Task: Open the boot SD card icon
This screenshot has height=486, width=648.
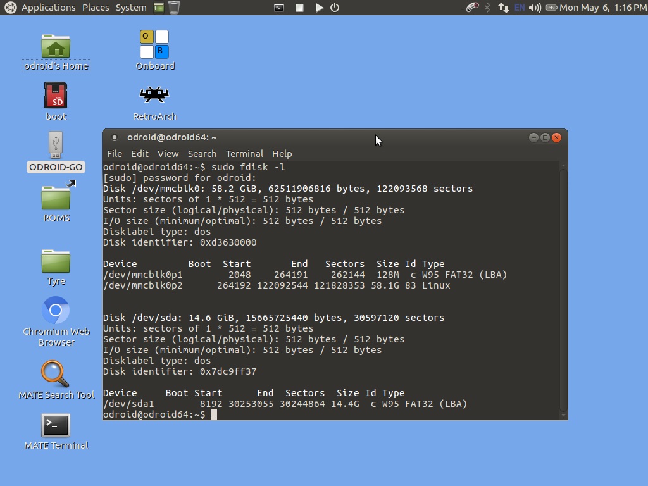Action: point(56,96)
